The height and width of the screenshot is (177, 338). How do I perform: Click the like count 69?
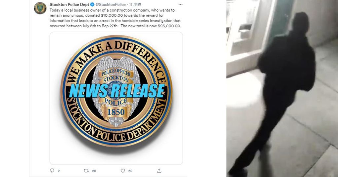point(130,171)
